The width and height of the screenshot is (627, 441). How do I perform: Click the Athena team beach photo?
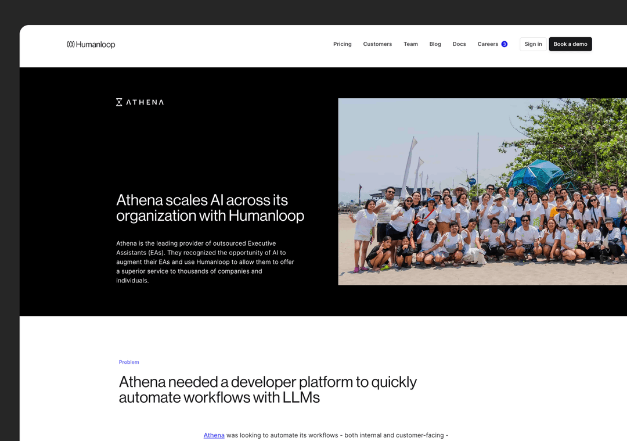[x=482, y=192]
